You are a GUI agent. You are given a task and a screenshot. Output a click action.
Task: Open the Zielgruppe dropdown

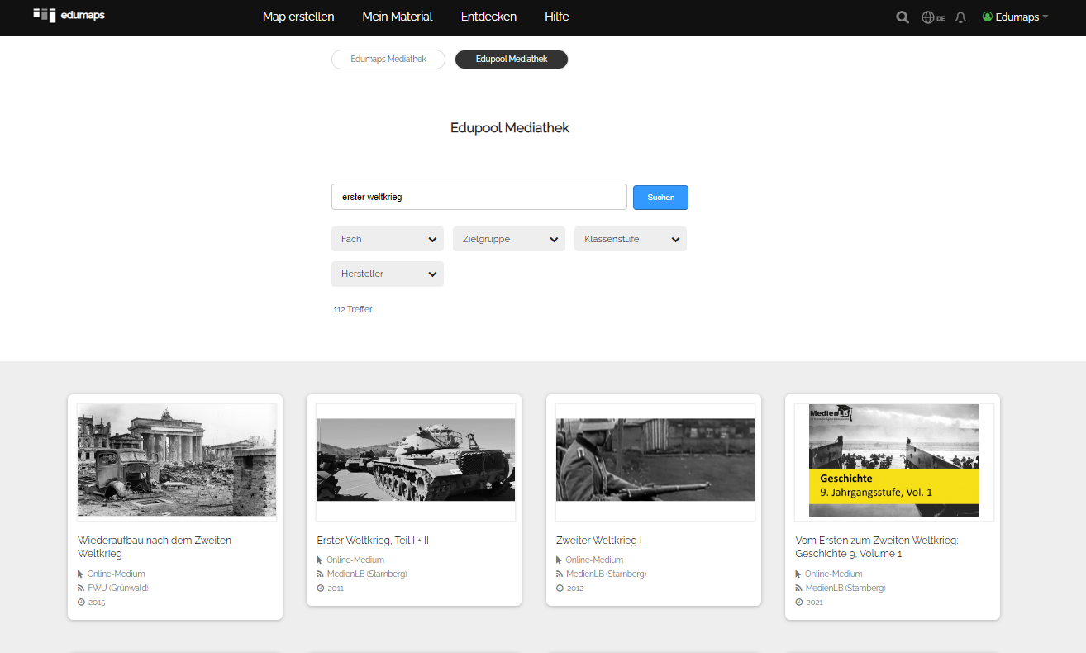coord(508,239)
